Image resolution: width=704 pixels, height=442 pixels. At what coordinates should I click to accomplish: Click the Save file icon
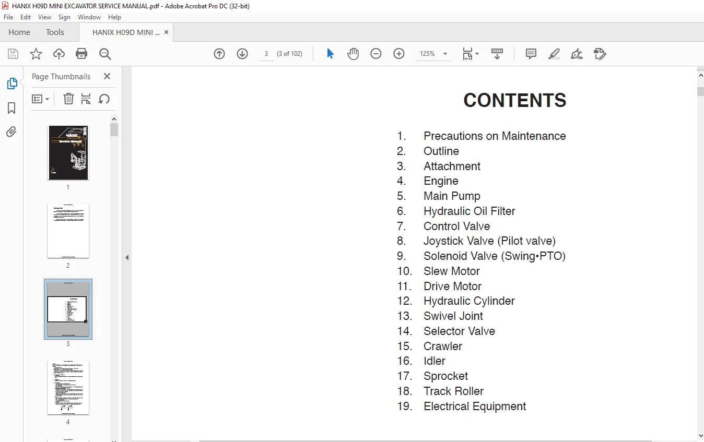coord(13,54)
